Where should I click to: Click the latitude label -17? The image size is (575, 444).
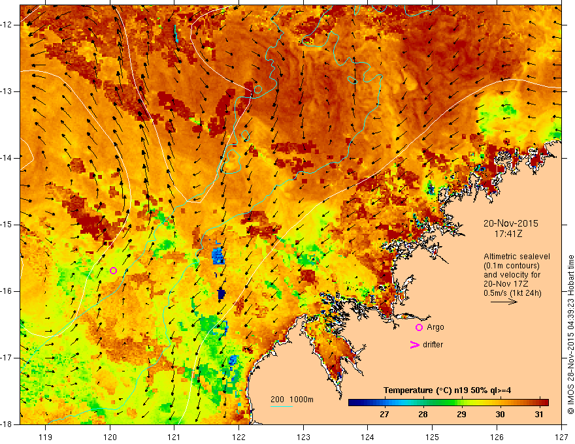tap(7, 358)
